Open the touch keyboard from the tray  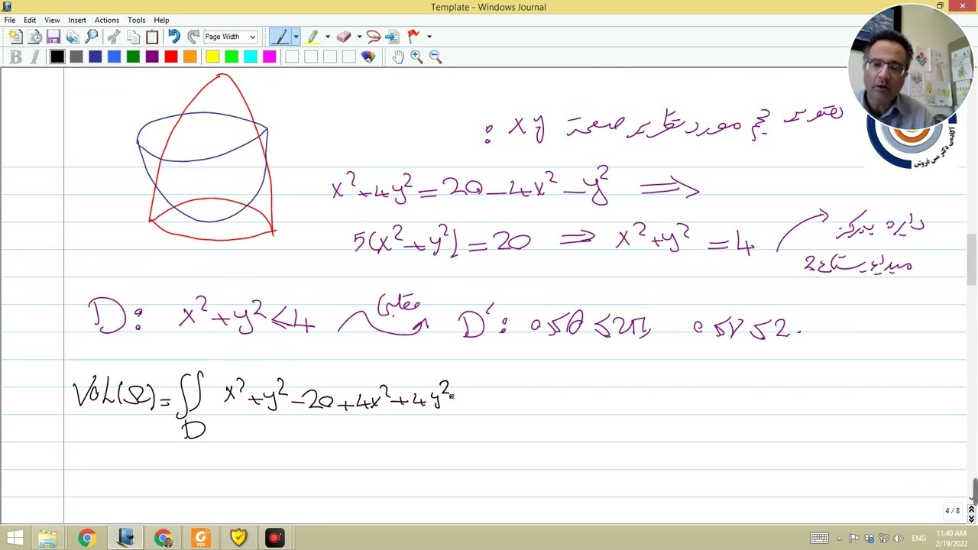click(x=819, y=539)
